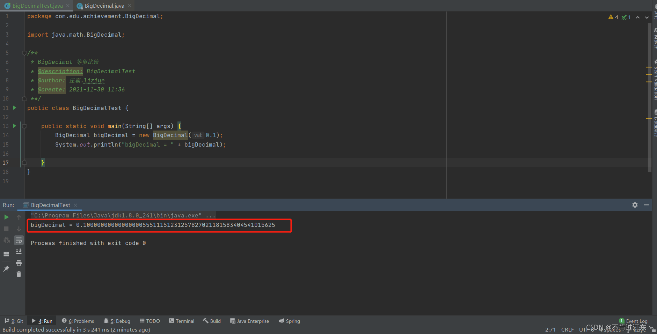Open the Build tool window
Viewport: 657px width, 334px height.
click(x=212, y=321)
